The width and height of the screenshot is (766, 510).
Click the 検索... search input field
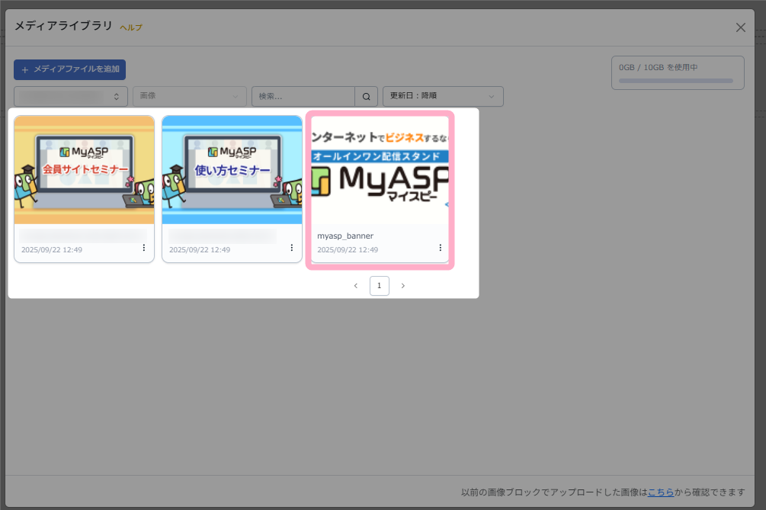click(303, 96)
